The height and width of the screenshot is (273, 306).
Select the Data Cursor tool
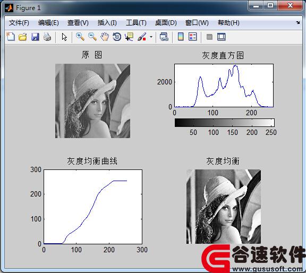tap(129, 37)
